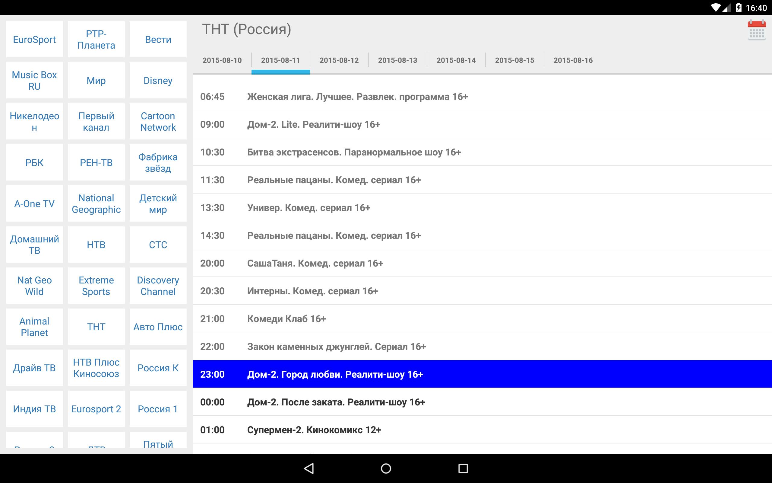
Task: Tap the 16:40 clock in status bar
Action: coord(756,8)
